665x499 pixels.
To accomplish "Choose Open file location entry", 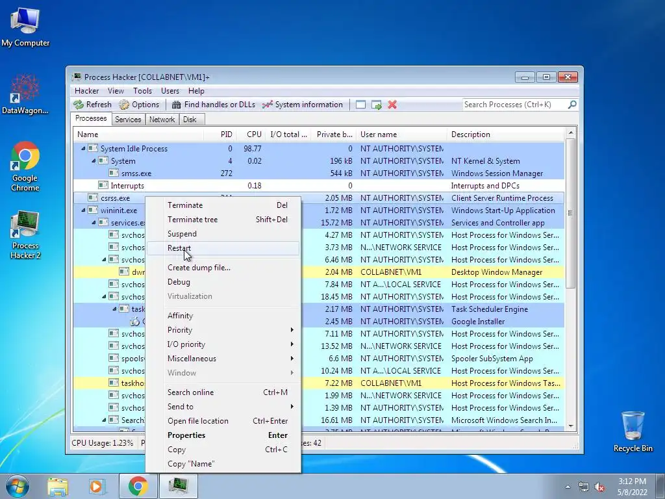I will click(x=223, y=421).
